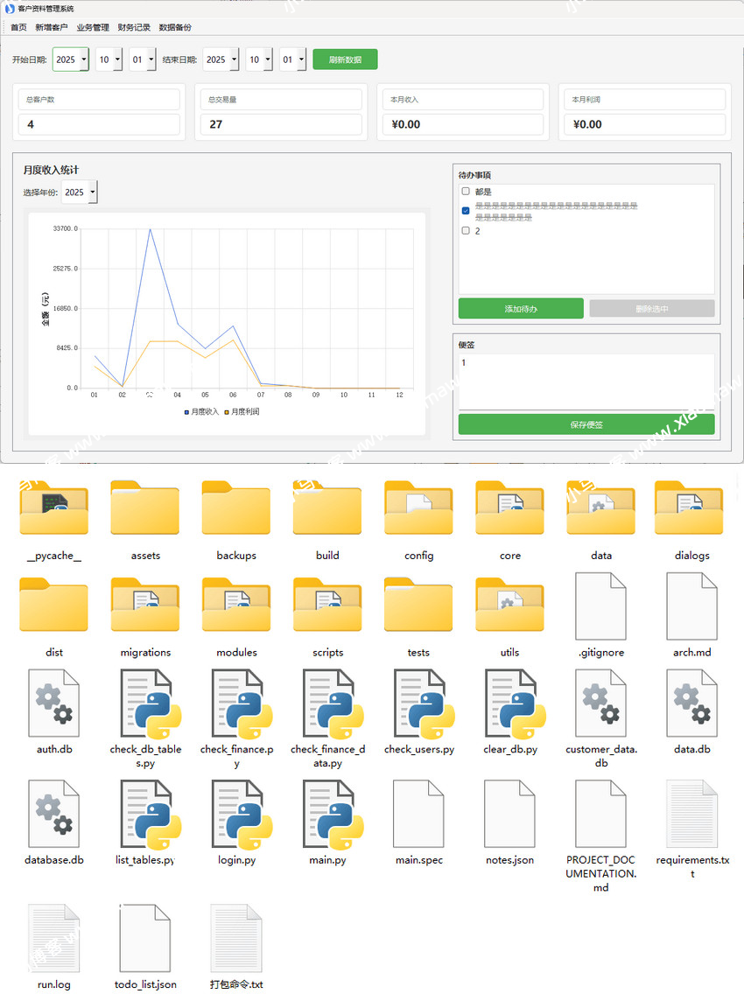Click the 刷新数据 button

pos(345,59)
